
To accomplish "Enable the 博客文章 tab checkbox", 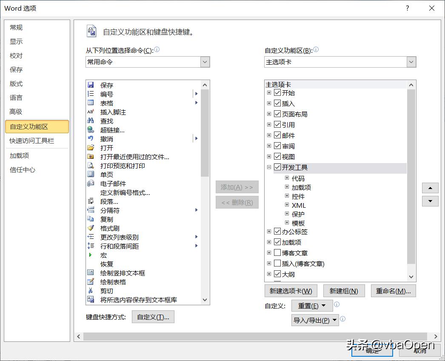I will tap(277, 253).
